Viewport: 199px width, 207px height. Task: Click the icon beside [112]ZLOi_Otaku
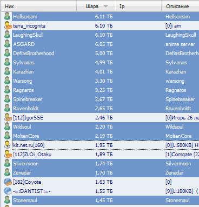[x=8, y=154]
